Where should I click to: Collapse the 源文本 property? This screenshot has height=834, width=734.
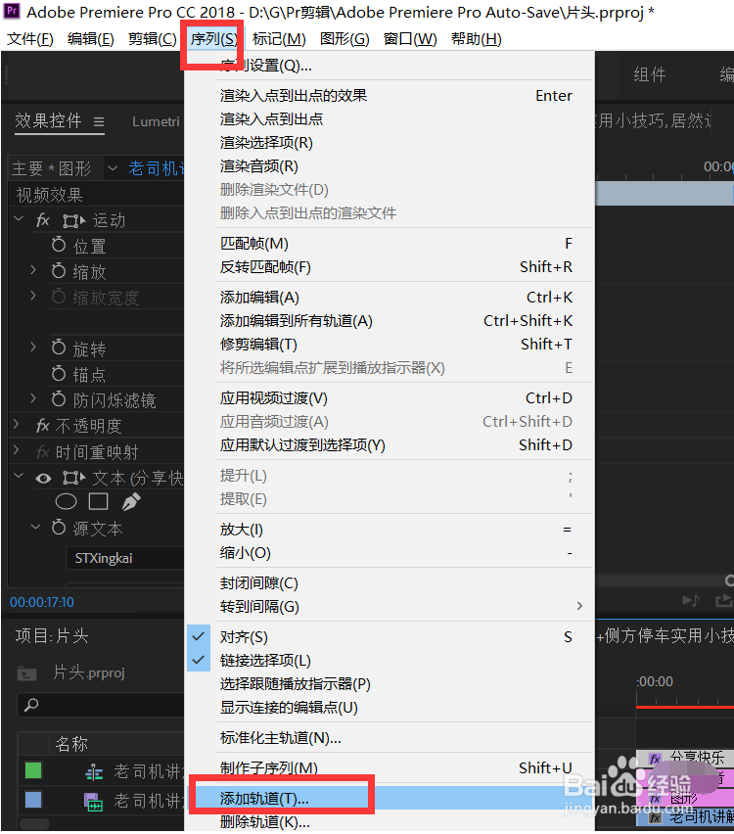click(x=35, y=527)
